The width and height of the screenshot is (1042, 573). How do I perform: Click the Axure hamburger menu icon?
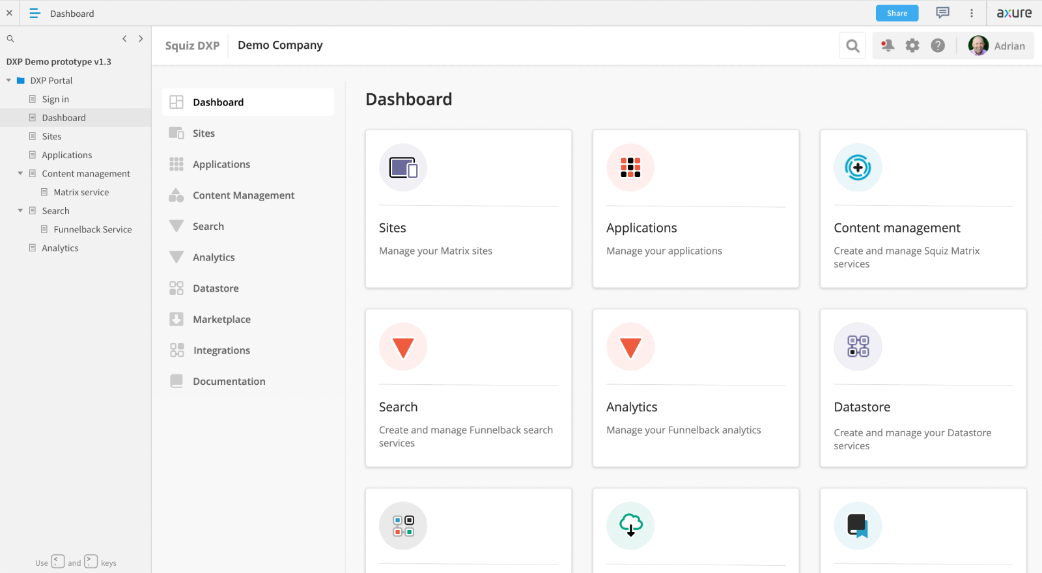click(35, 13)
